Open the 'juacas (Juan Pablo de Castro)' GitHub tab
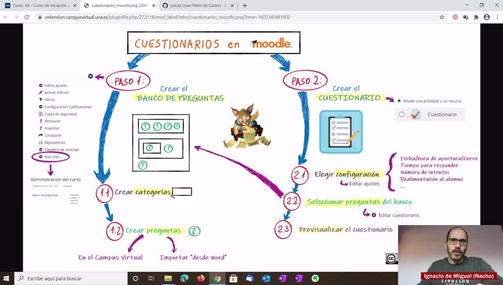 click(198, 6)
